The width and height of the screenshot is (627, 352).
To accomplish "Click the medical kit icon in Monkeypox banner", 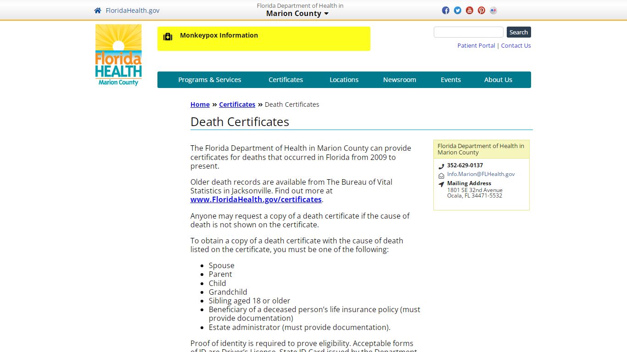I will (x=168, y=37).
